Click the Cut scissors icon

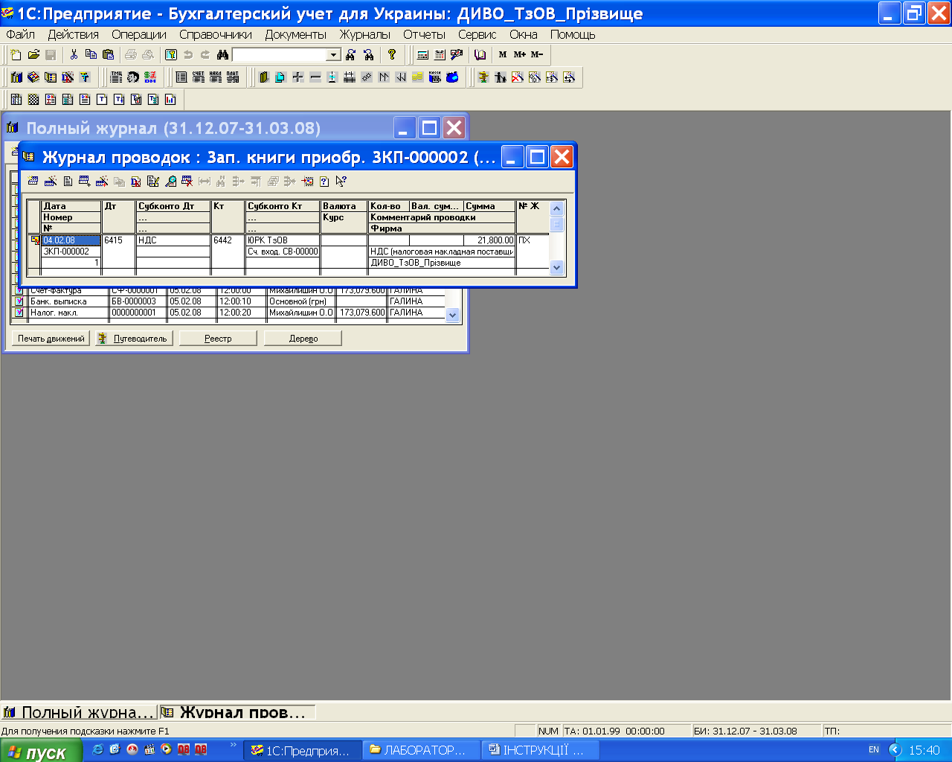pos(74,54)
